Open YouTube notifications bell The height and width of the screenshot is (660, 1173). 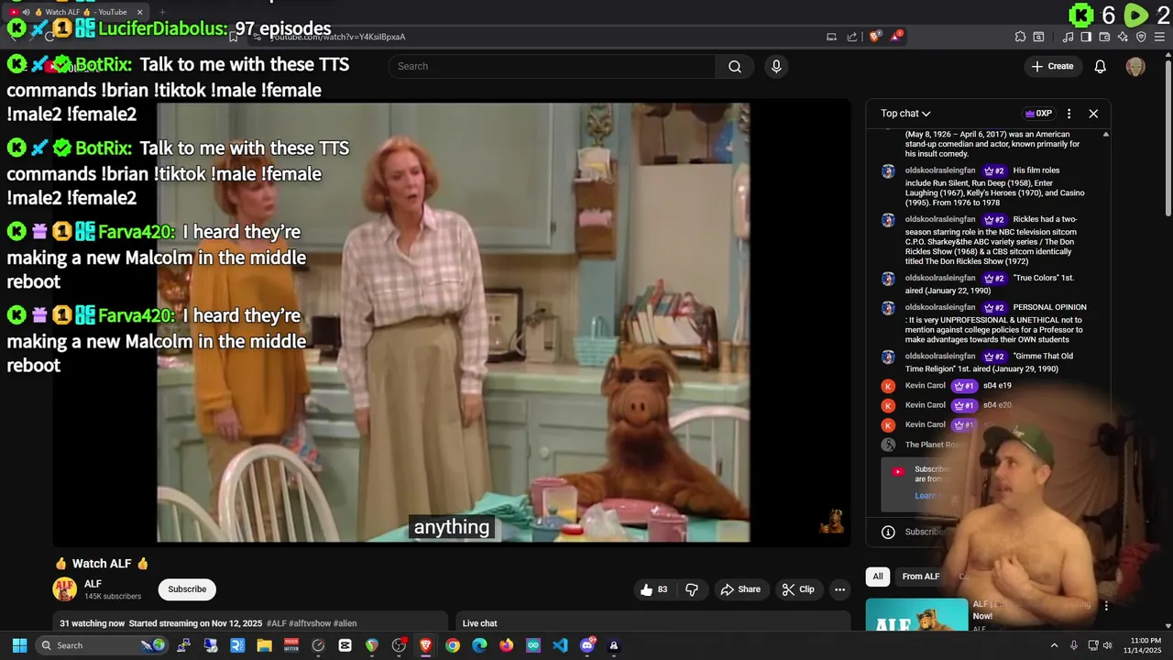tap(1101, 66)
